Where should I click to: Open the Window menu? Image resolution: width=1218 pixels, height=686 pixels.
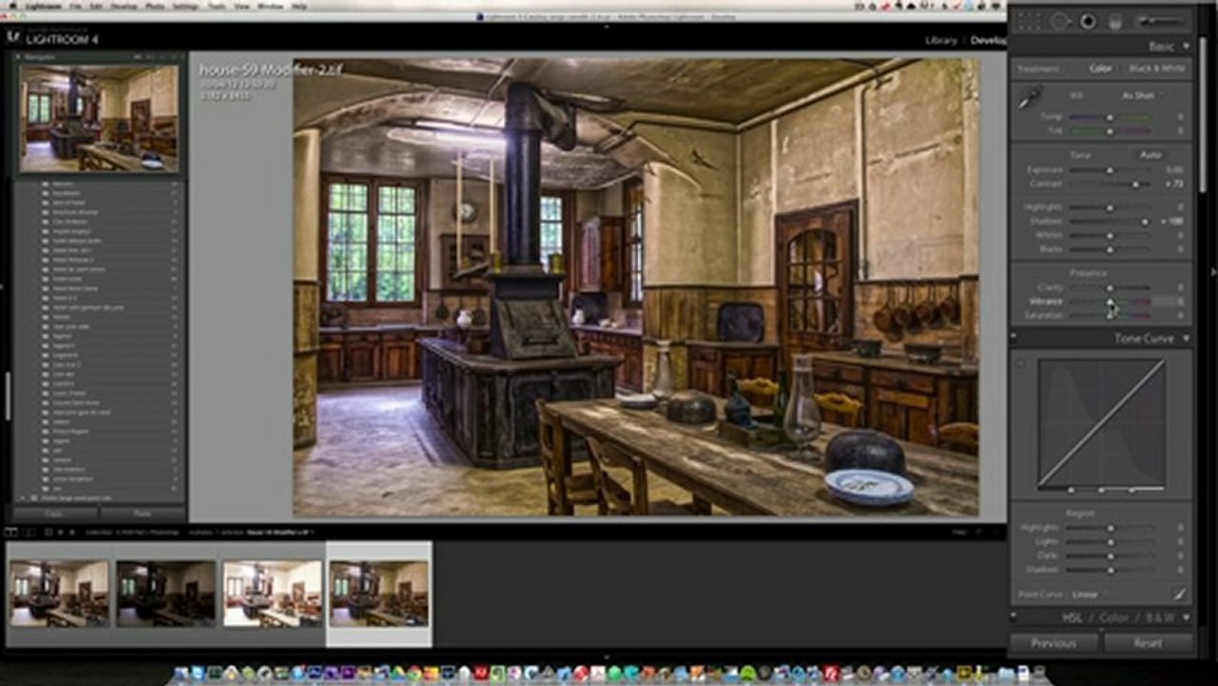pos(270,6)
